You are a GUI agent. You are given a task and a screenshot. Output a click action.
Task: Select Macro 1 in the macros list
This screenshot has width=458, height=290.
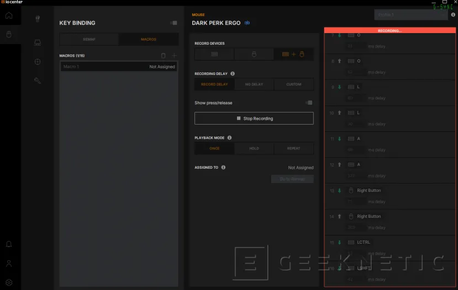click(x=119, y=67)
